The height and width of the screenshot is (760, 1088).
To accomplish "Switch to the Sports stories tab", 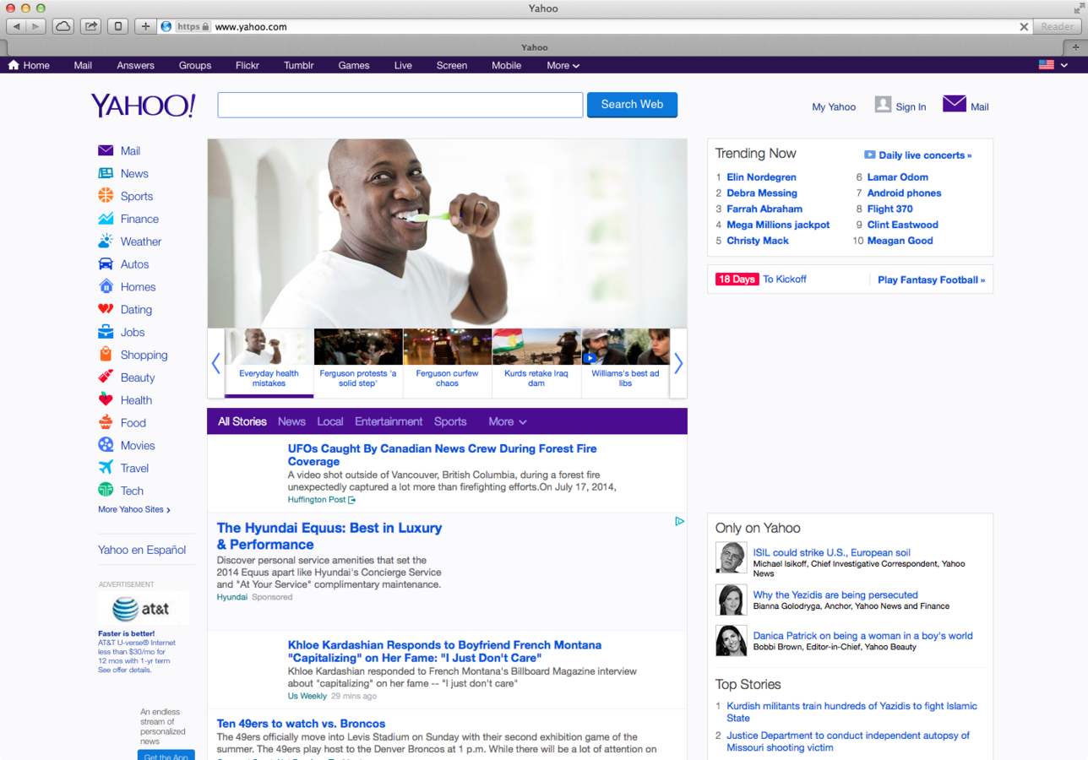I will click(450, 421).
